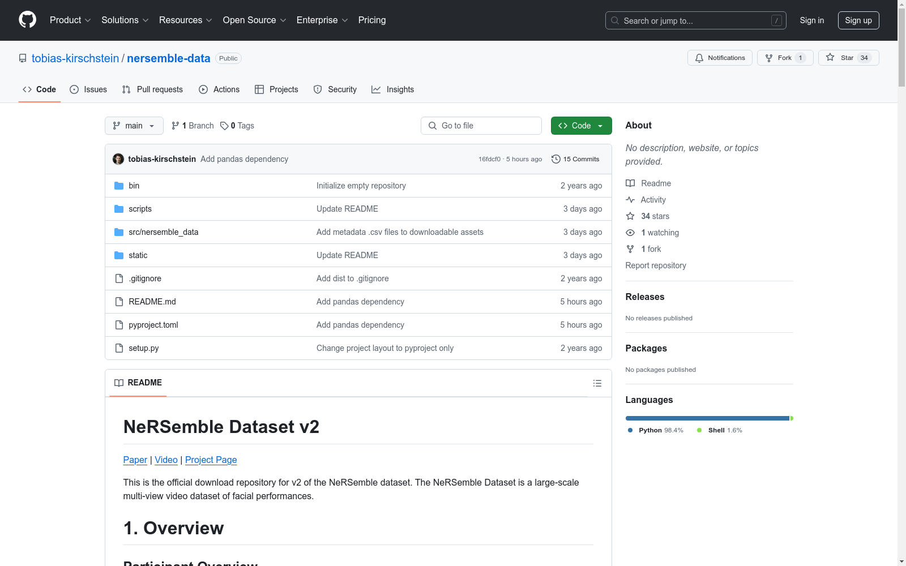This screenshot has height=566, width=906.
Task: Click the Tags icon showing 0 Tags
Action: pos(224,126)
